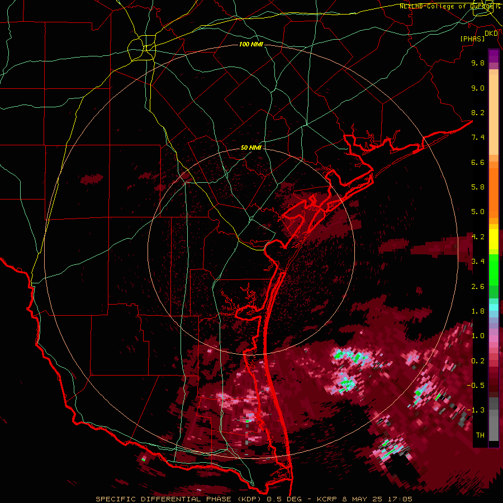Pick the pink band of the color bar
The image size is (503, 503).
tap(493, 338)
